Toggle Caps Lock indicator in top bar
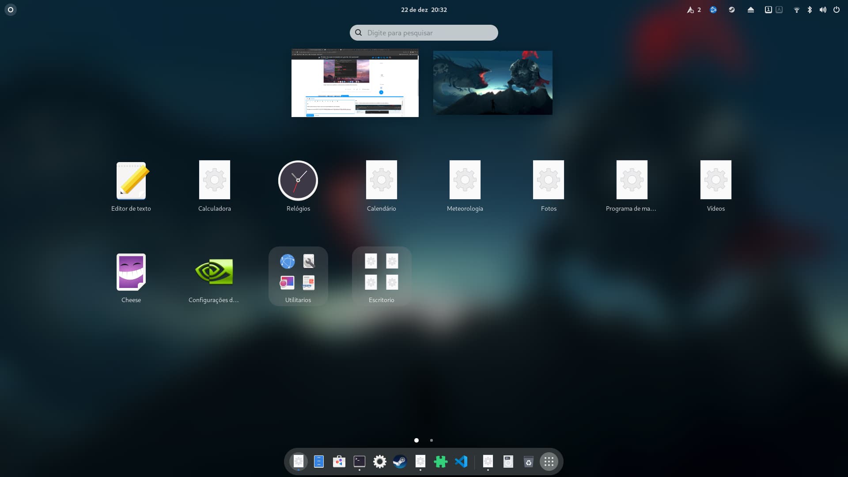 (779, 10)
